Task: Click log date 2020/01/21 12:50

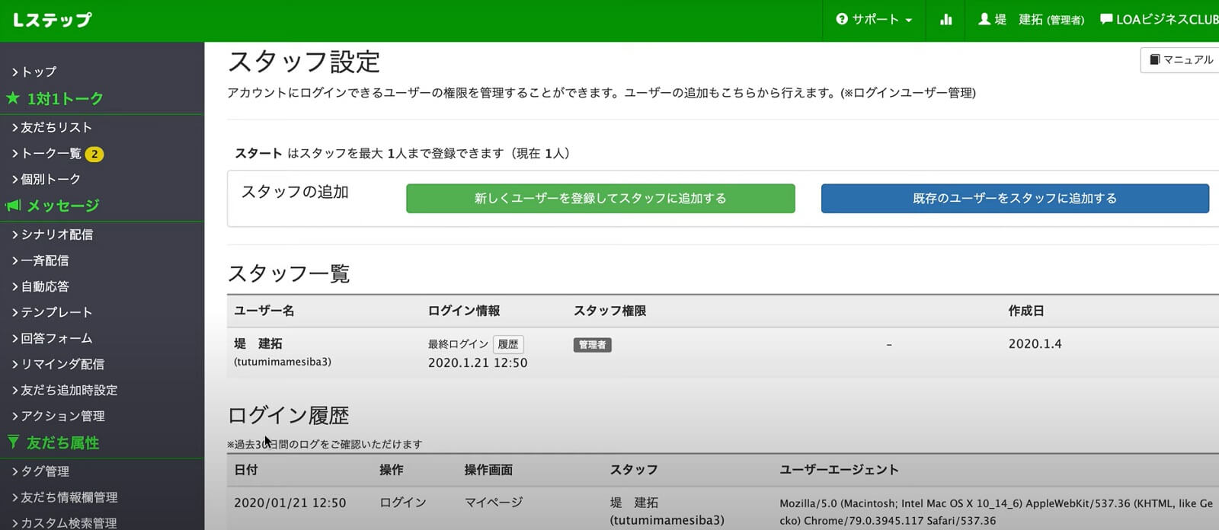Action: pyautogui.click(x=290, y=503)
